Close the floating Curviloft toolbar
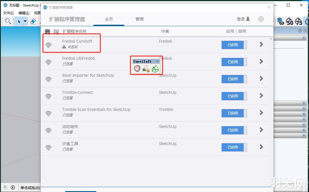Viewport: 309px width, 192px height. pyautogui.click(x=157, y=61)
